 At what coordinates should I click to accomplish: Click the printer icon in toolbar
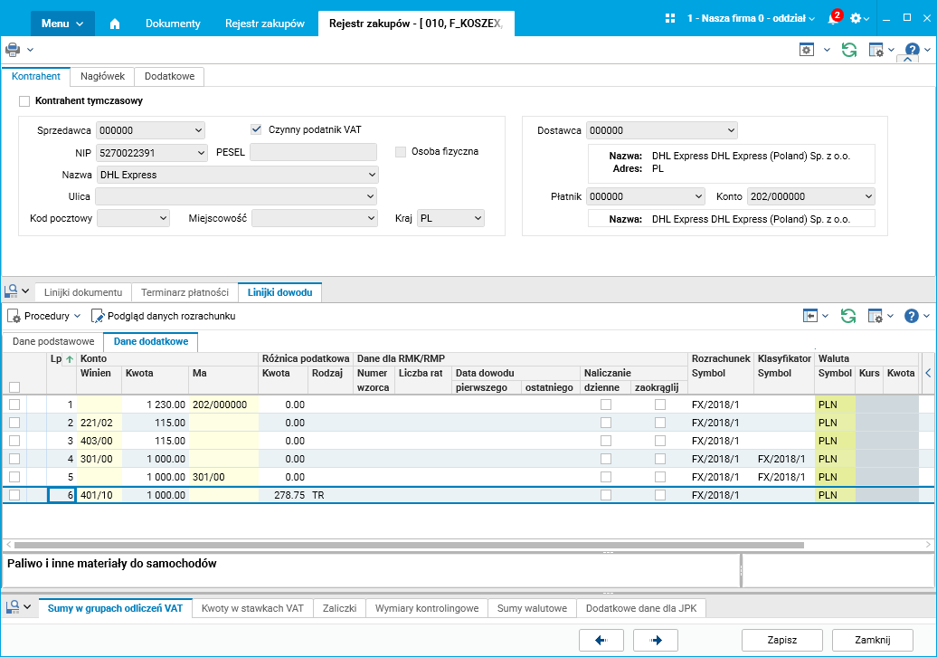(x=13, y=50)
